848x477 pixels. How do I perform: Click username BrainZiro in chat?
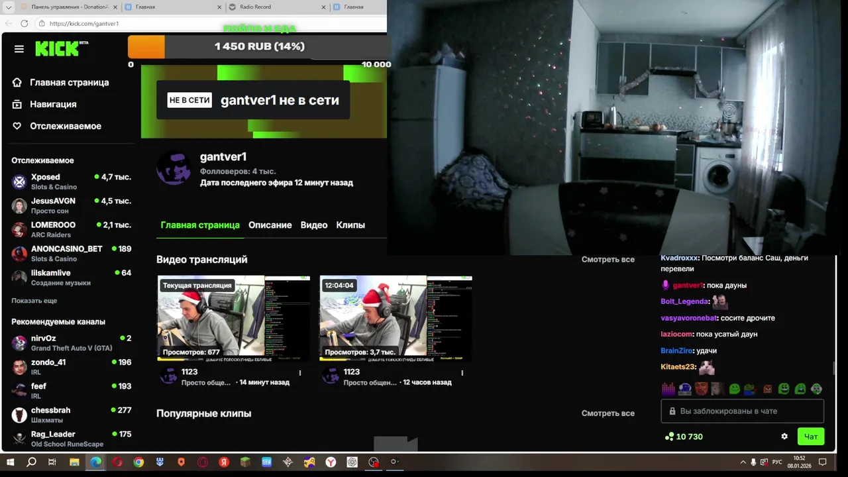click(x=676, y=351)
